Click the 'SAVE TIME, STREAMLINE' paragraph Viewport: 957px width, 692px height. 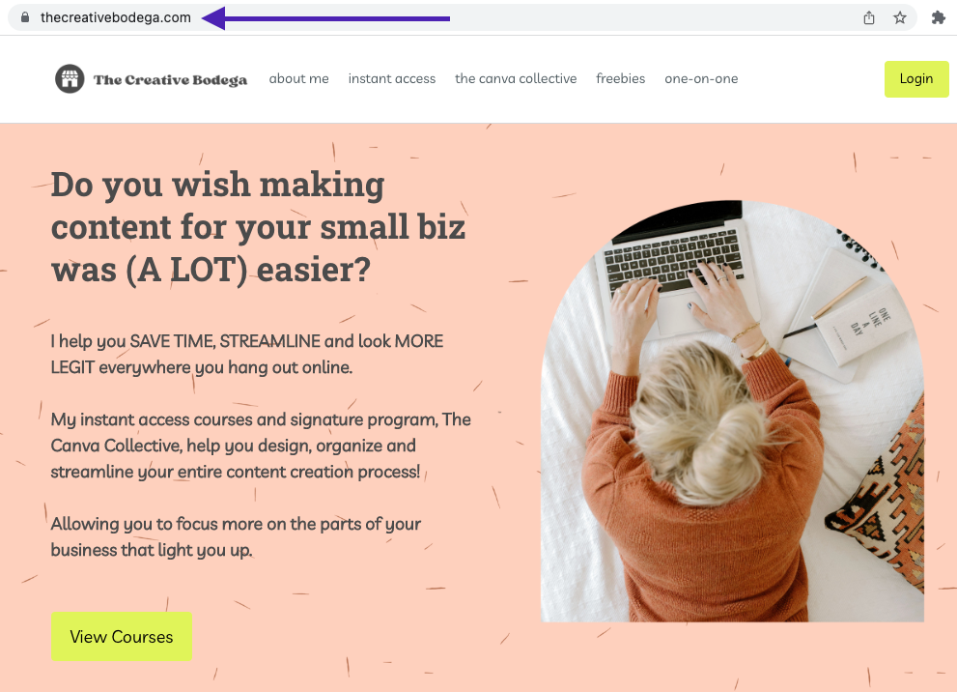pos(247,355)
